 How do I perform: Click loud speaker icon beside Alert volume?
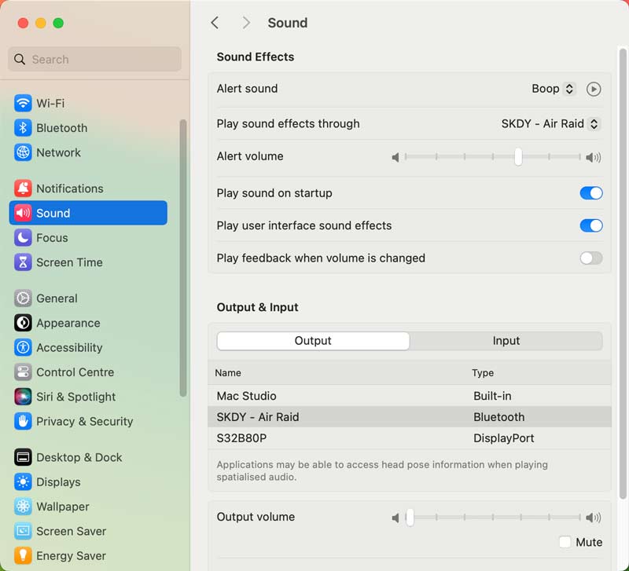point(593,157)
